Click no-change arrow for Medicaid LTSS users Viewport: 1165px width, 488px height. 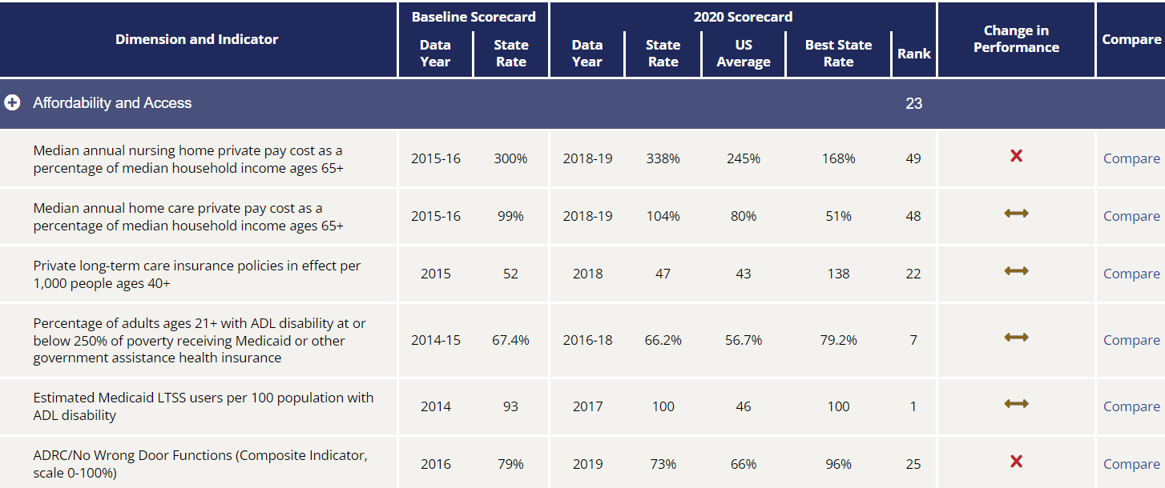click(1016, 404)
